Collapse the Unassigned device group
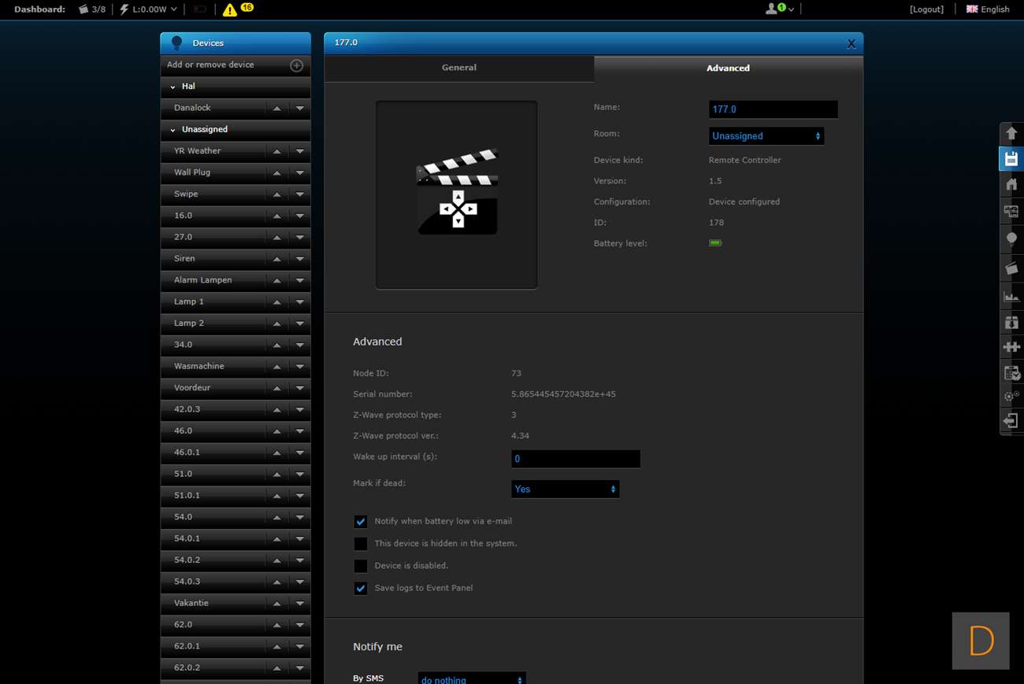Screen dimensions: 1024x684 click(x=173, y=130)
